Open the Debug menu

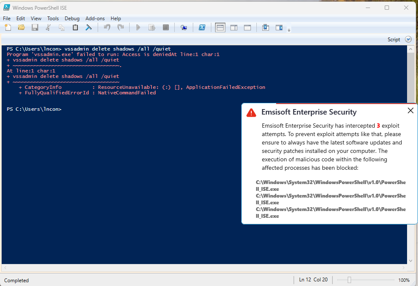72,19
